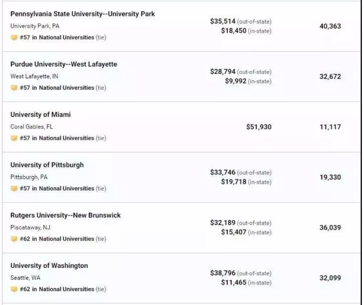The width and height of the screenshot is (364, 305).
Task: Open the University of Washington page
Action: [x=49, y=266]
